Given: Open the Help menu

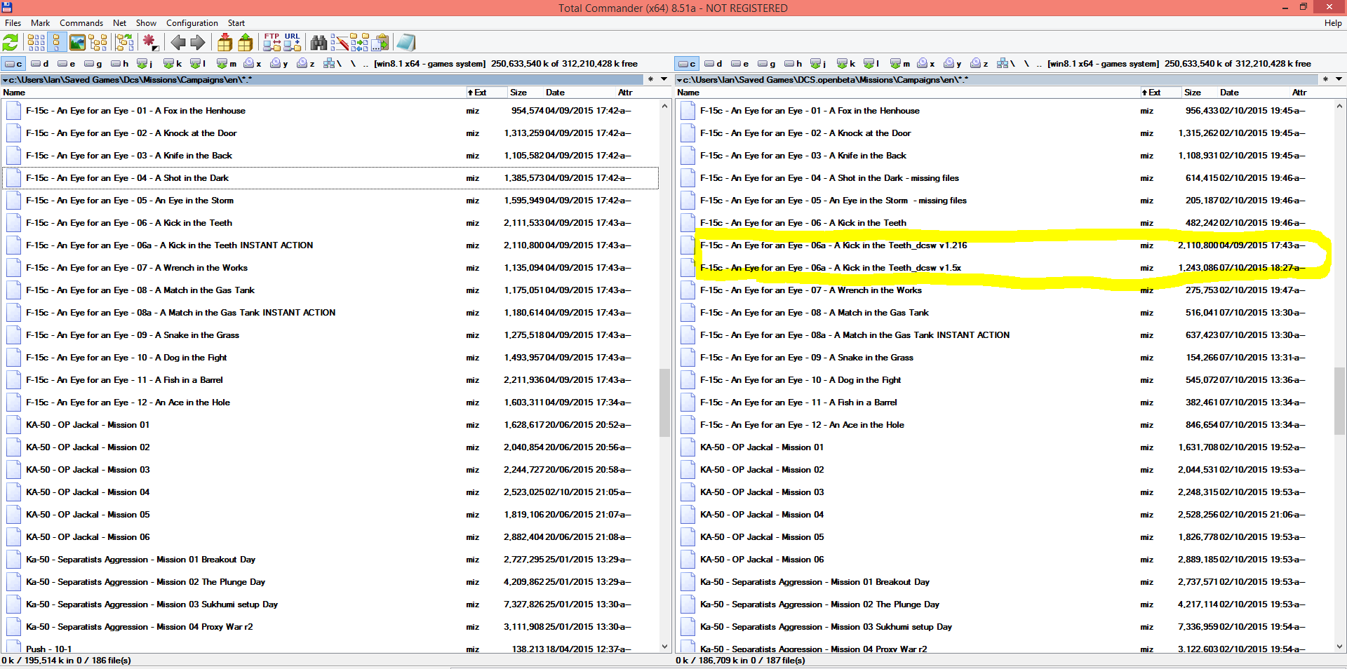Looking at the screenshot, I should click(1333, 23).
